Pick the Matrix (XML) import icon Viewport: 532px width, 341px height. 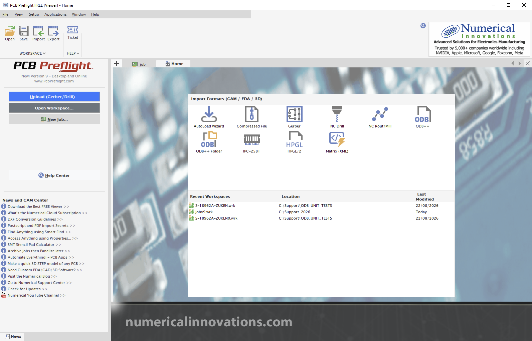pyautogui.click(x=337, y=142)
